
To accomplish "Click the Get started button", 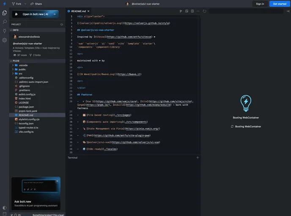I will (x=280, y=4).
